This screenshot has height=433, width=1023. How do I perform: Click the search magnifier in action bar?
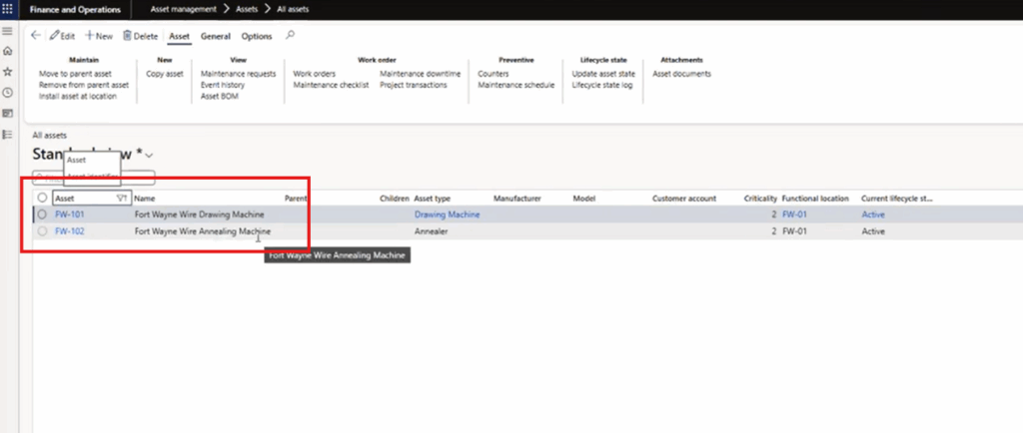click(290, 36)
